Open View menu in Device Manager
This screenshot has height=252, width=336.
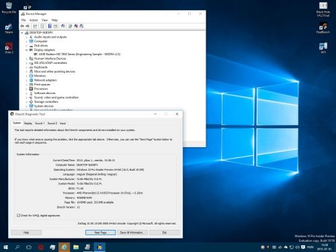(44, 20)
